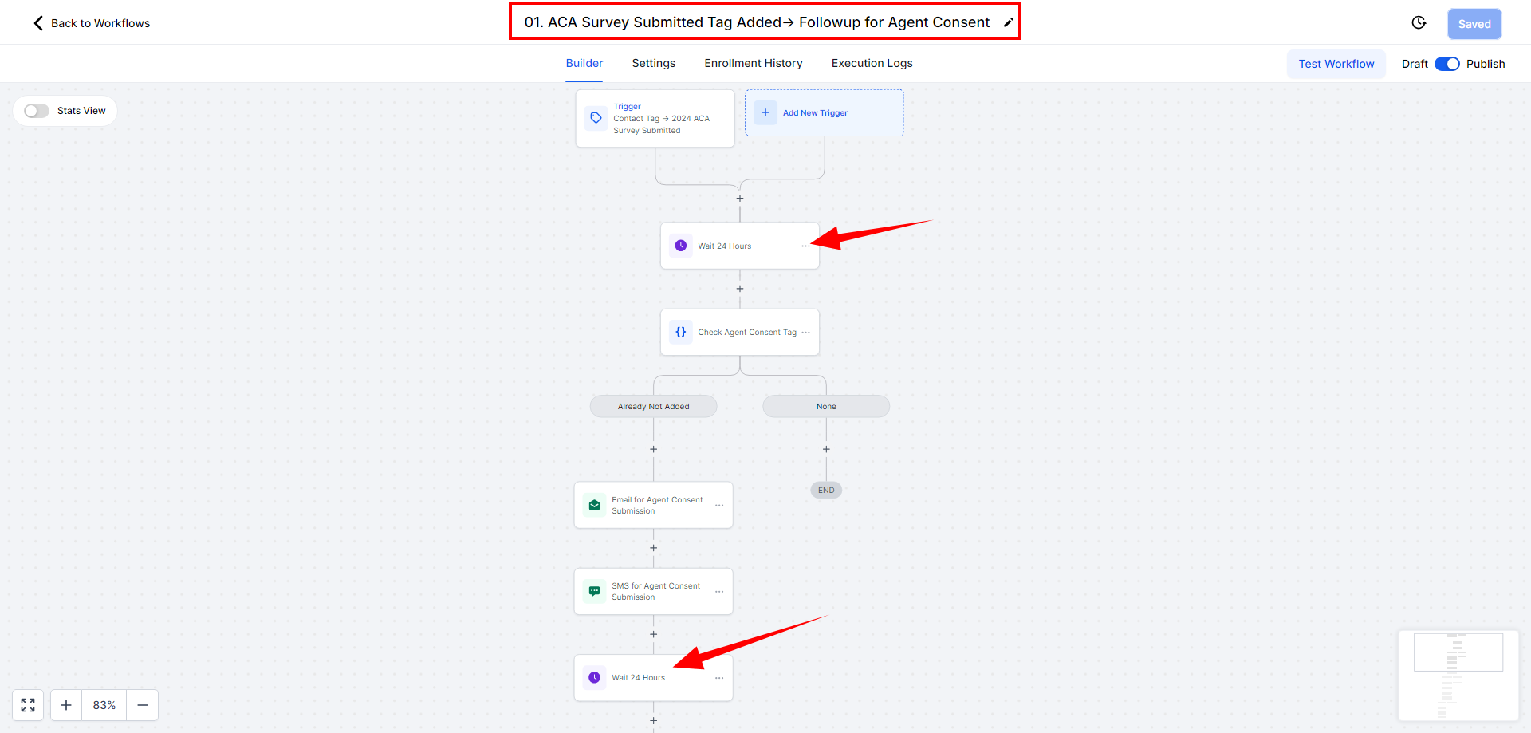This screenshot has height=733, width=1531.
Task: Click the SMS chat bubble icon
Action: 594,591
